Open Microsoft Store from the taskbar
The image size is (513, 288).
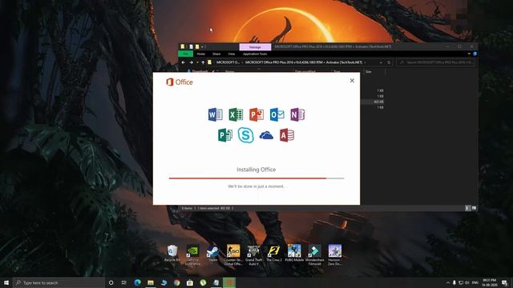coord(190,282)
